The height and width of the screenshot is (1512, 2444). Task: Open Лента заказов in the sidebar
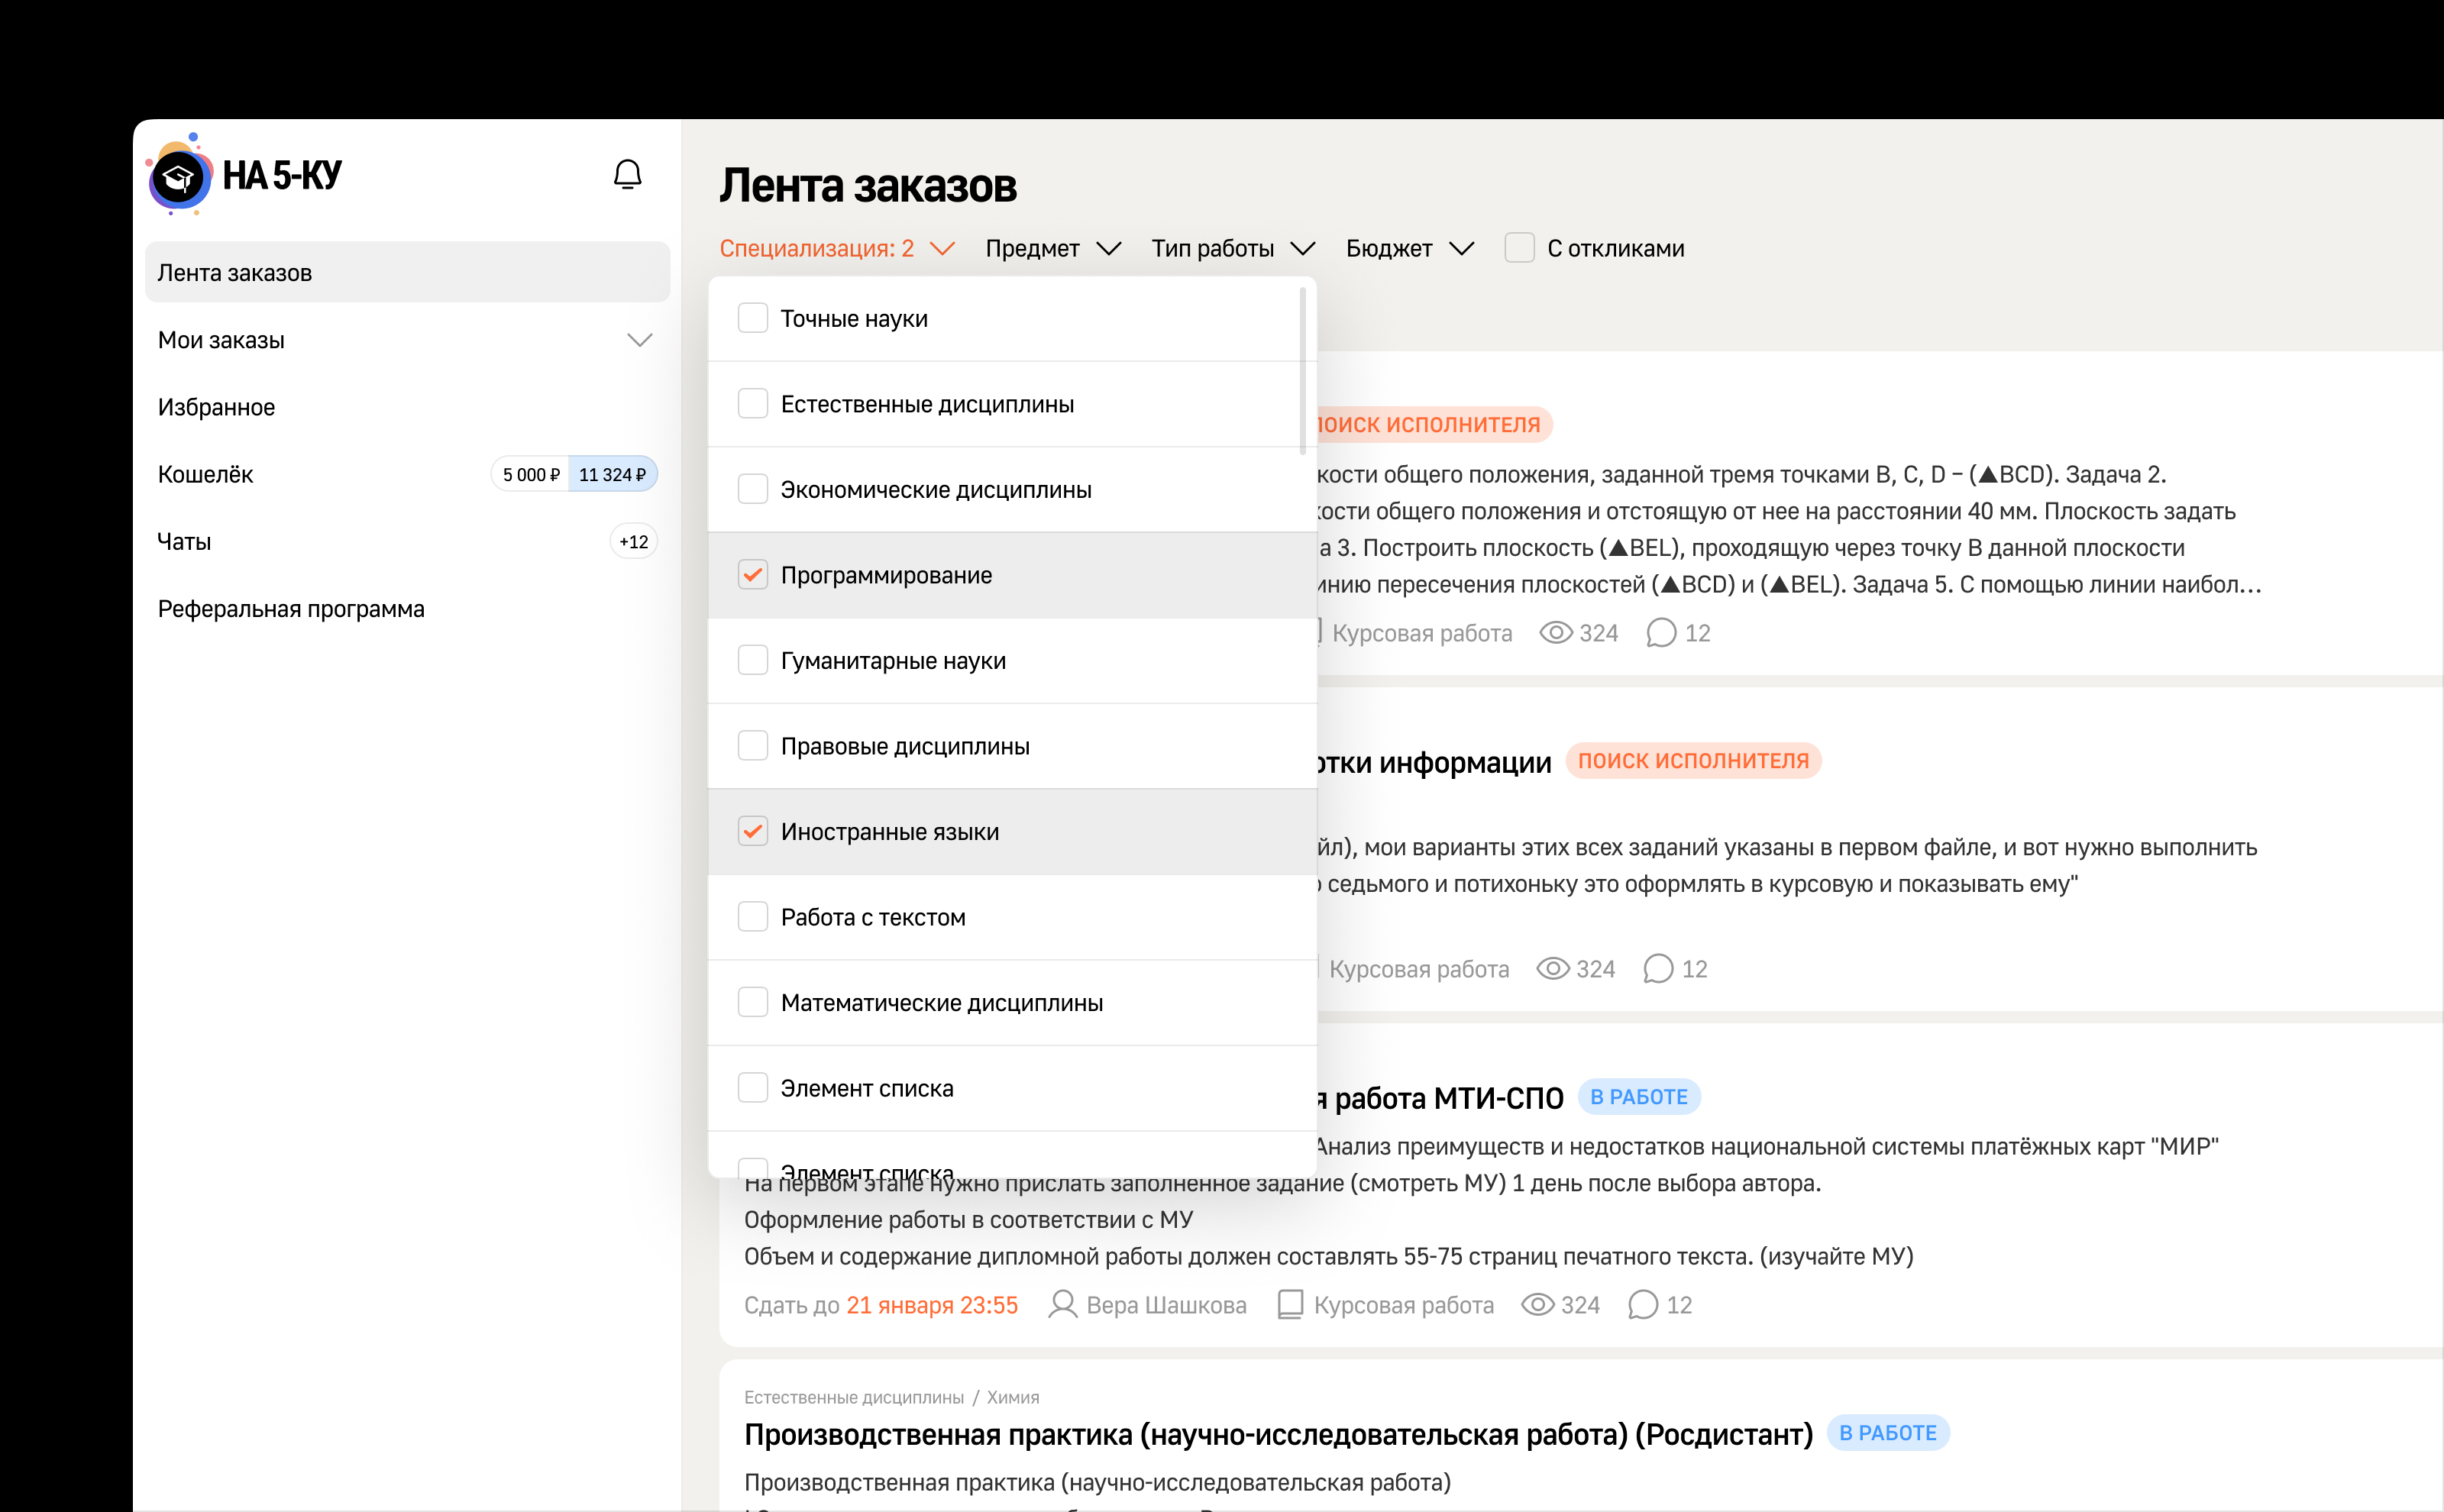(x=408, y=272)
